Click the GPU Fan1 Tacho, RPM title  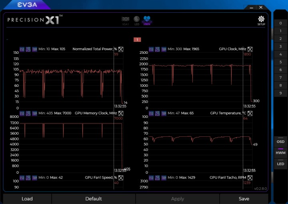point(228,177)
